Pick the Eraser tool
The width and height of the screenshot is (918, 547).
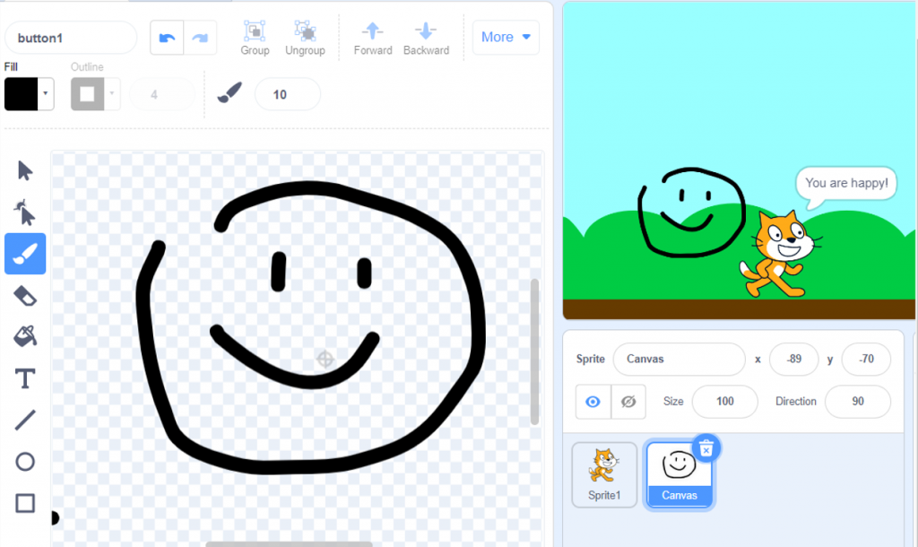coord(24,296)
